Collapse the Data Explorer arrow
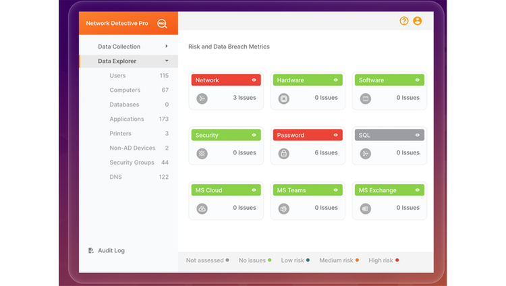Viewport: 506px width, 286px height. coord(167,61)
